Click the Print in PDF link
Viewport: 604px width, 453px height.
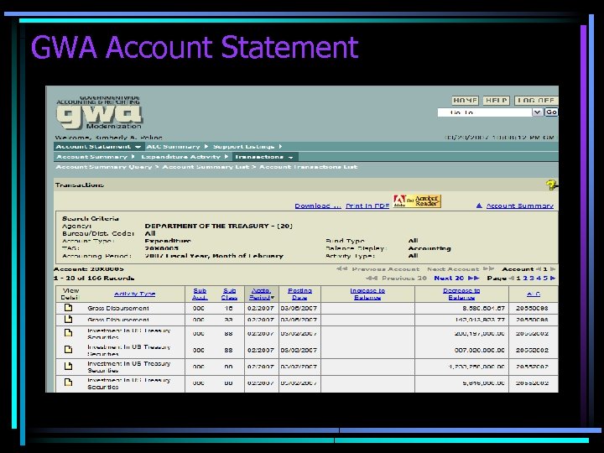367,206
